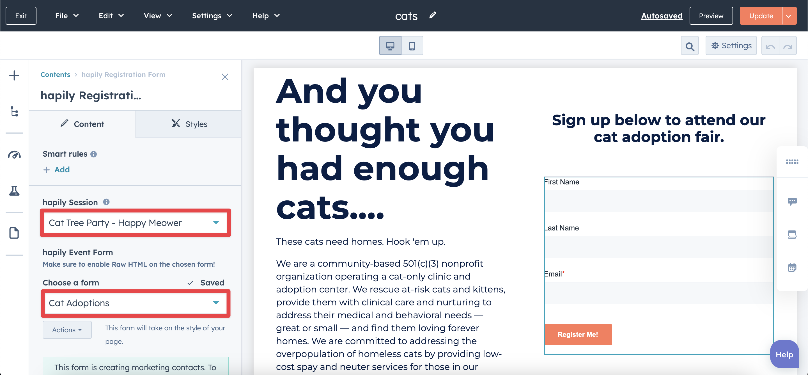Click the Contents breadcrumb link
The width and height of the screenshot is (808, 375).
coord(55,74)
